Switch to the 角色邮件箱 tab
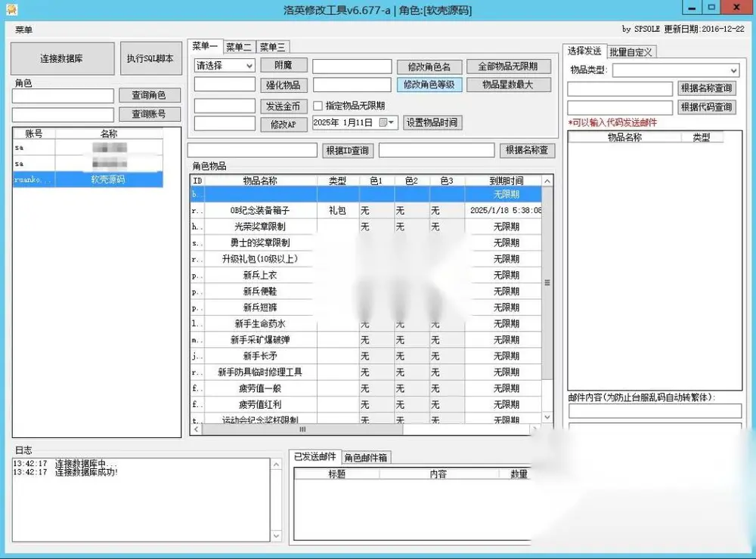The height and width of the screenshot is (559, 756). [366, 457]
